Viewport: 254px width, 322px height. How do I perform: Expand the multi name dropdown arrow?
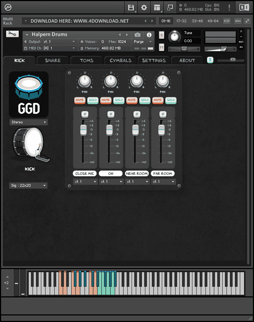pos(26,21)
